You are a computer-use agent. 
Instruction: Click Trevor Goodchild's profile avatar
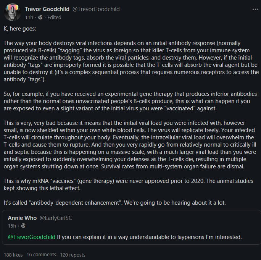pos(12,13)
